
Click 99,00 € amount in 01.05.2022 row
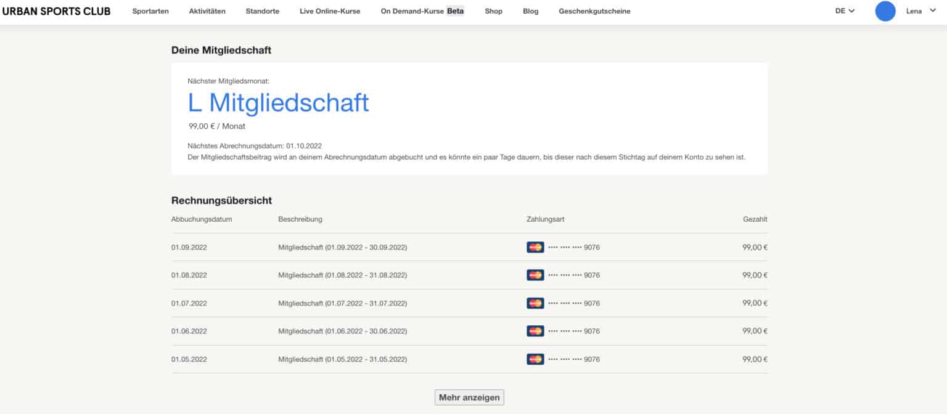(x=755, y=359)
